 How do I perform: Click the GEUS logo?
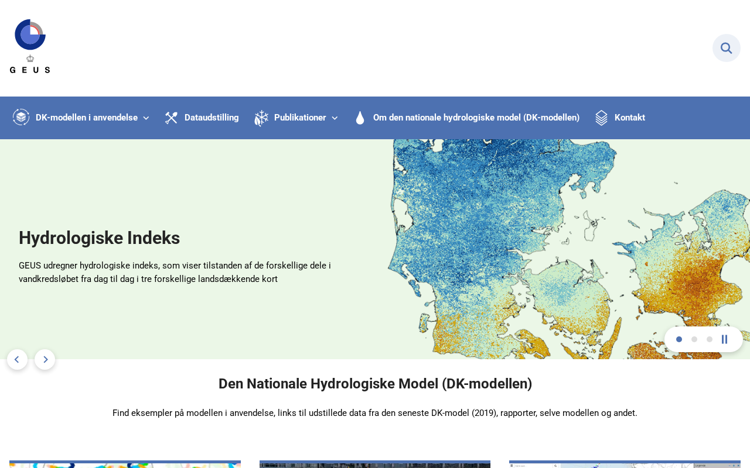pos(30,46)
